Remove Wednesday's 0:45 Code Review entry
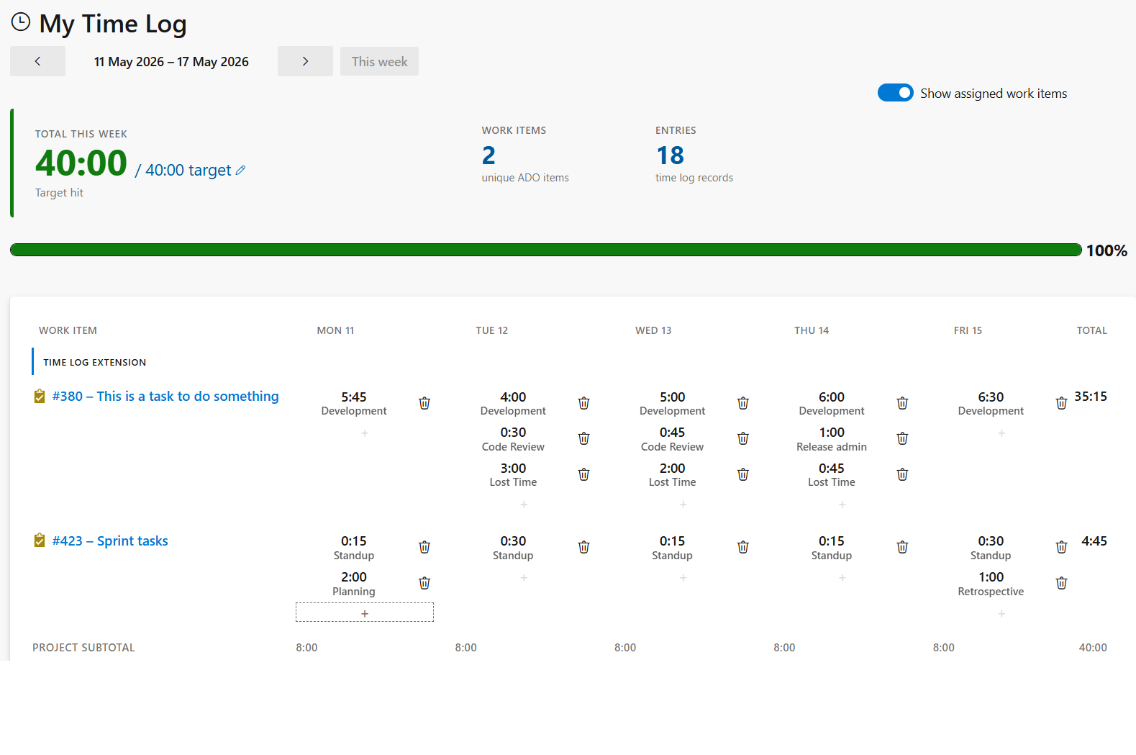The width and height of the screenshot is (1136, 755). coord(743,438)
